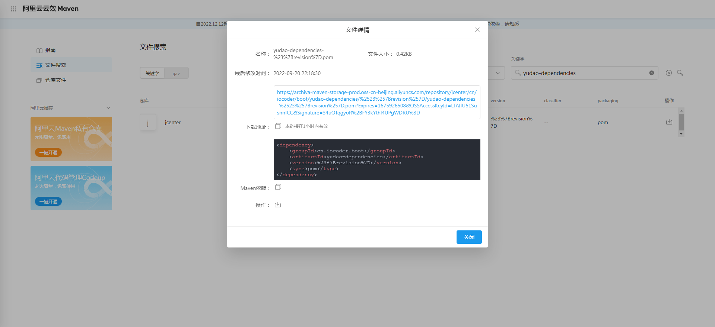The image size is (715, 327).
Task: Copy the Maven dependency snippet icon
Action: [x=278, y=187]
